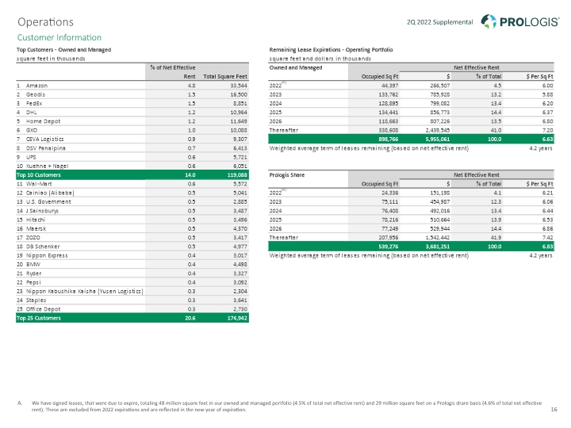571x428 pixels.
Task: Select the 'Operations' page title
Action: click(x=45, y=22)
